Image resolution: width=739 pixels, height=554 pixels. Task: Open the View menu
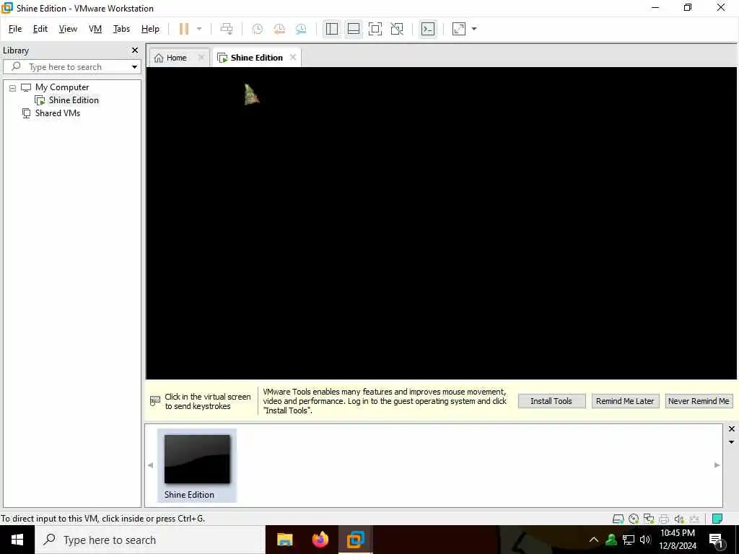pyautogui.click(x=68, y=29)
